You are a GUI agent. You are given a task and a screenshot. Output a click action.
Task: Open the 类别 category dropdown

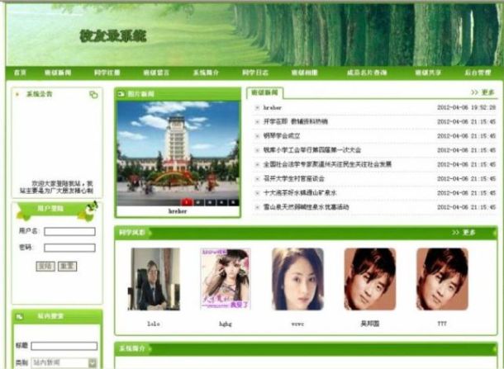click(x=64, y=362)
